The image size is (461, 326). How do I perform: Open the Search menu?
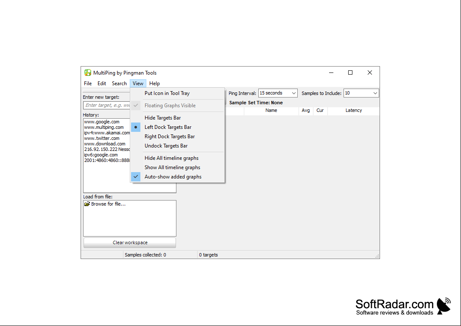coord(119,84)
